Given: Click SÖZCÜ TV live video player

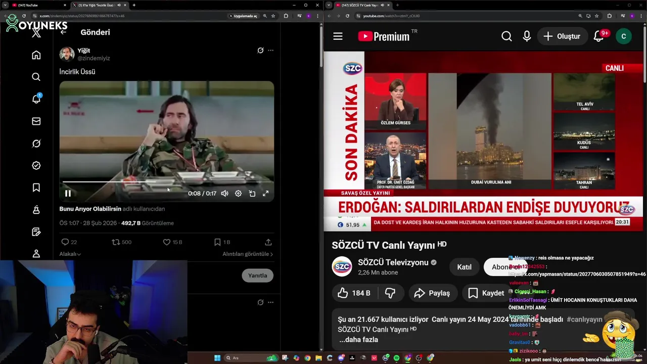Looking at the screenshot, I should tap(483, 141).
